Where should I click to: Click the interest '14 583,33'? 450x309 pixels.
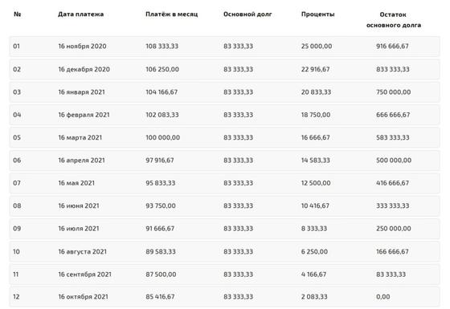tap(315, 161)
